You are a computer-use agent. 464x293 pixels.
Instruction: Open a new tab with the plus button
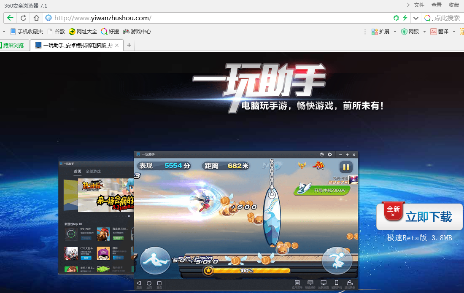click(x=129, y=45)
